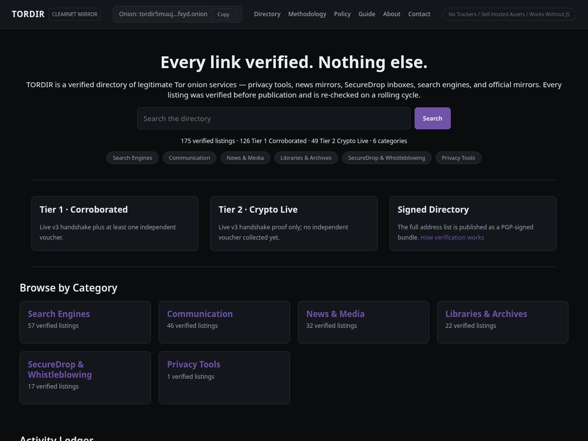Click '46 verified listings' text

(x=193, y=326)
